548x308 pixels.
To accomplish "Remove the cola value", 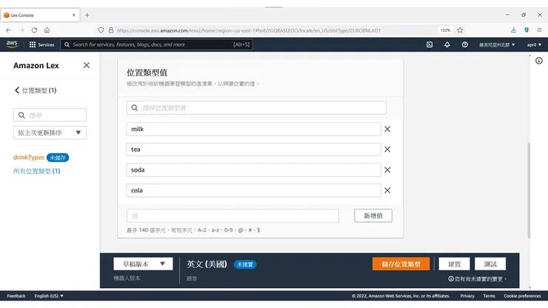I will click(x=387, y=190).
